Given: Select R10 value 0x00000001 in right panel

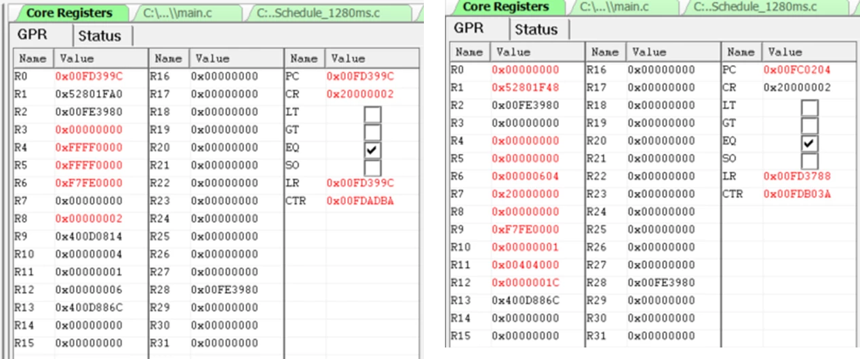Looking at the screenshot, I should pyautogui.click(x=526, y=247).
